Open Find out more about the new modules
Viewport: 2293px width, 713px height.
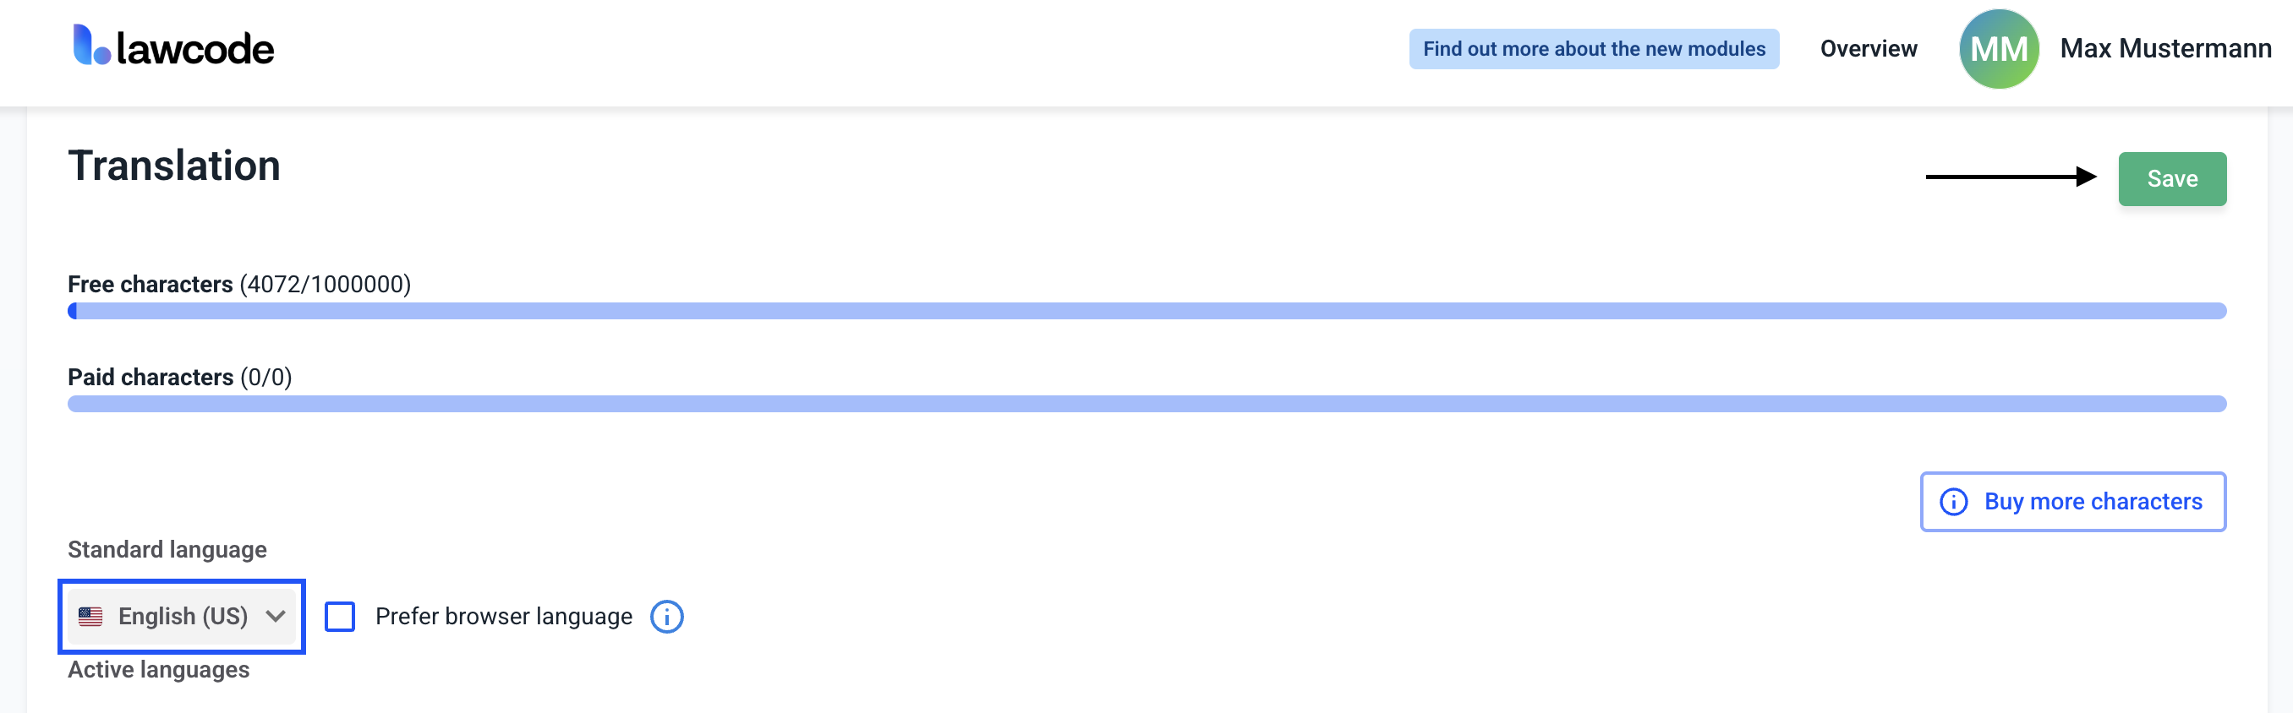(x=1594, y=49)
